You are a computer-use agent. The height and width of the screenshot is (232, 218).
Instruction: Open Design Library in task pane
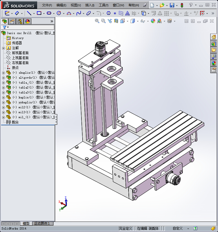point(214,43)
